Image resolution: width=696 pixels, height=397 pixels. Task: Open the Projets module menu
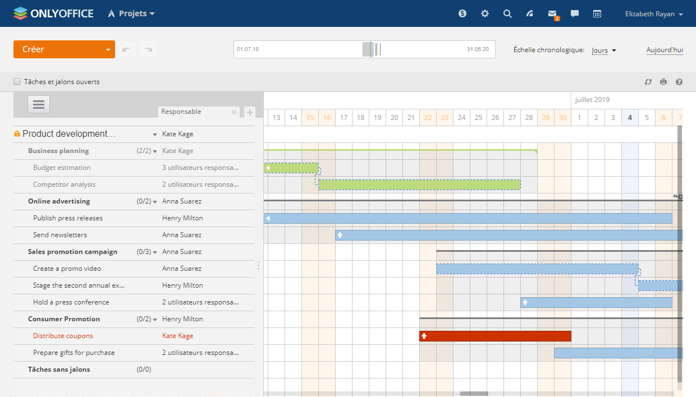coord(131,13)
